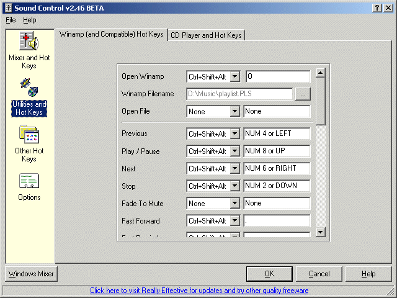Open the Help menu
This screenshot has width=397, height=298.
(30, 20)
